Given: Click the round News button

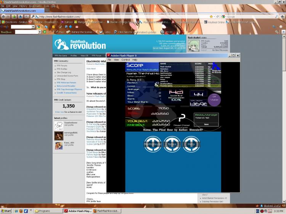Looking at the screenshot, I should tap(172, 144).
